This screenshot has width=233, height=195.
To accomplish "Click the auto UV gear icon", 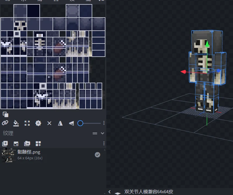I will pos(38,123).
